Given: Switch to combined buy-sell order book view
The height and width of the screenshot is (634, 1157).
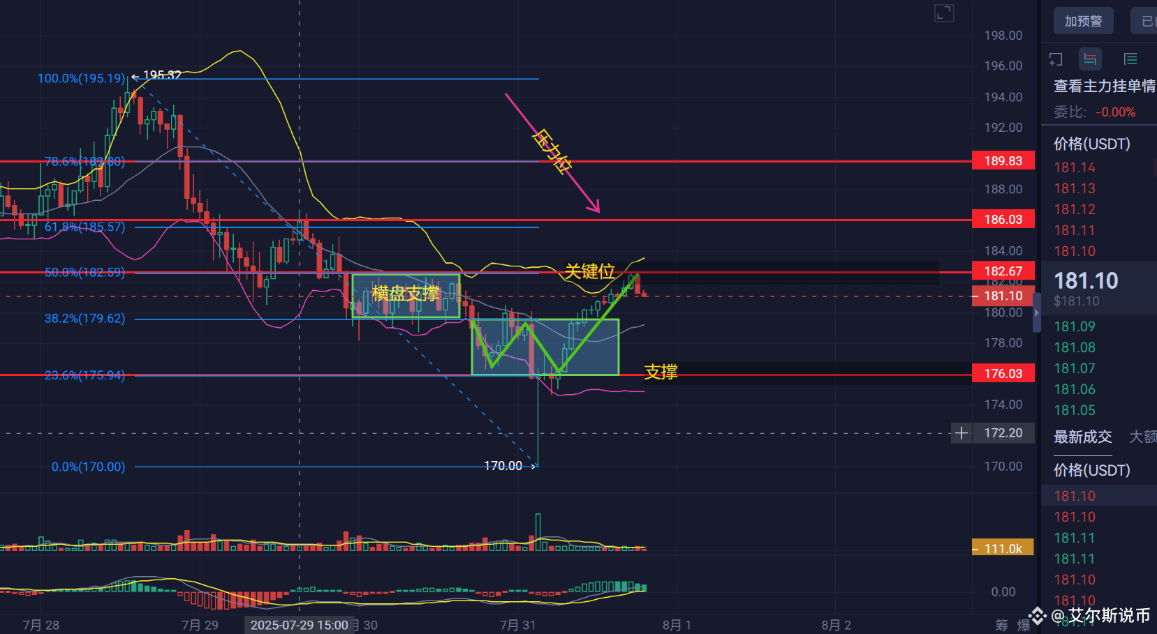Looking at the screenshot, I should pyautogui.click(x=1090, y=59).
